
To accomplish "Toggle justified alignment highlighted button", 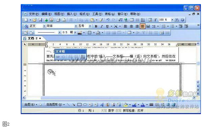I will (142, 26).
